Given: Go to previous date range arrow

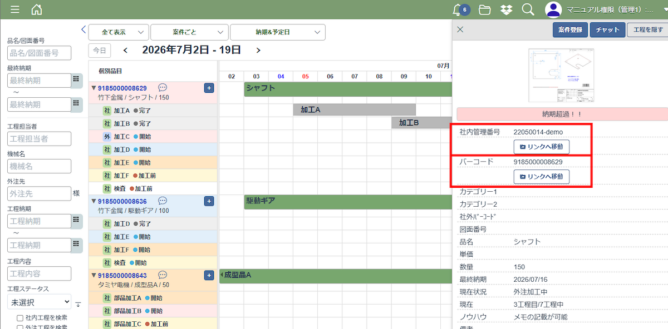Looking at the screenshot, I should 125,51.
